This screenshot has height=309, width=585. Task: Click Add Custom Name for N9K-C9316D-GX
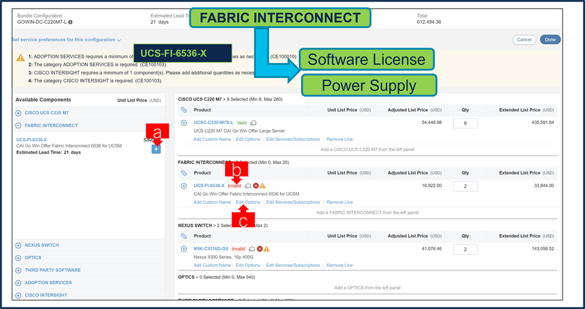tap(212, 266)
